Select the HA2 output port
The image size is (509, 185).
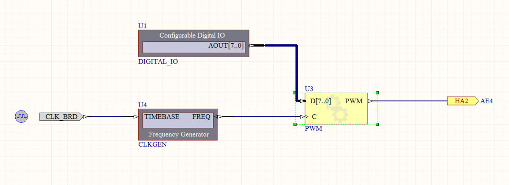tap(461, 101)
